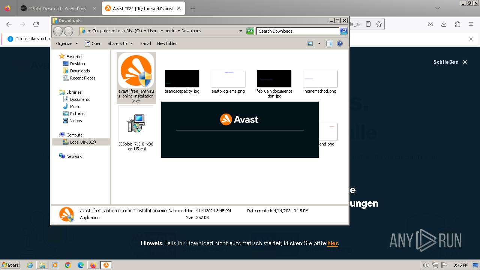Launch Internet Explorer from the taskbar
Image resolution: width=480 pixels, height=270 pixels.
[30, 265]
